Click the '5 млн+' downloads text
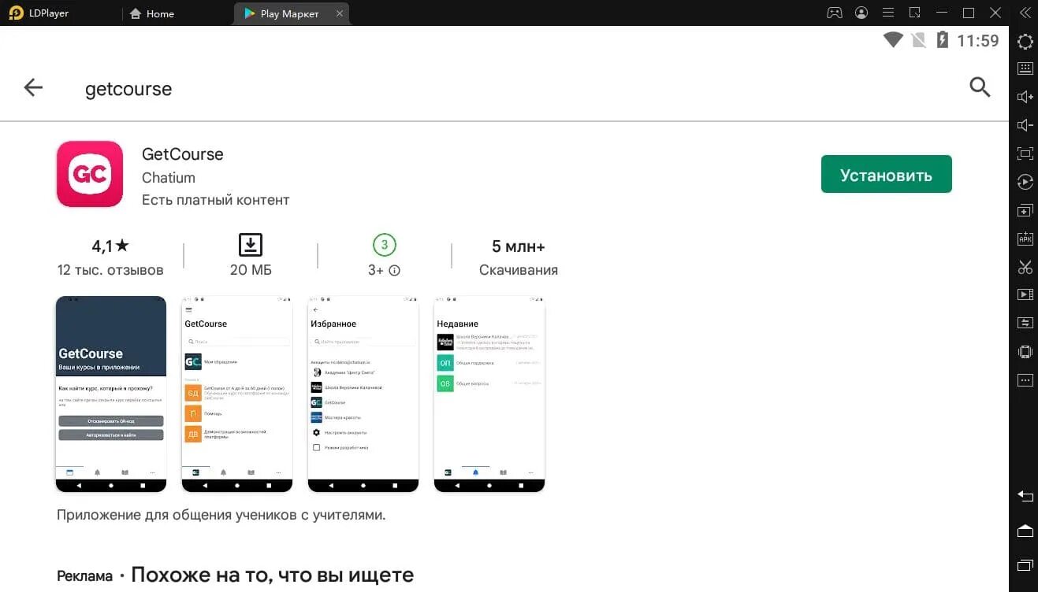The height and width of the screenshot is (592, 1038). click(519, 246)
